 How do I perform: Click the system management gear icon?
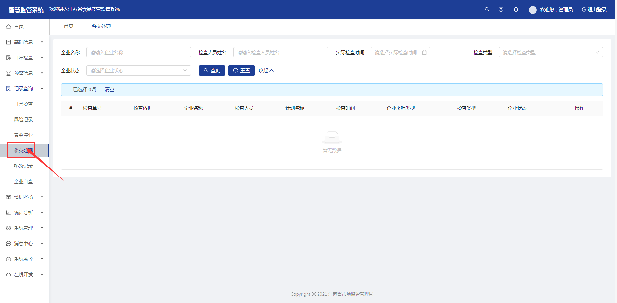point(9,228)
